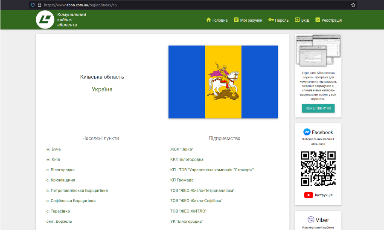Click the ПЕРЕГЛЯНУТИ button
Image resolution: width=384 pixels, height=230 pixels.
point(318,108)
